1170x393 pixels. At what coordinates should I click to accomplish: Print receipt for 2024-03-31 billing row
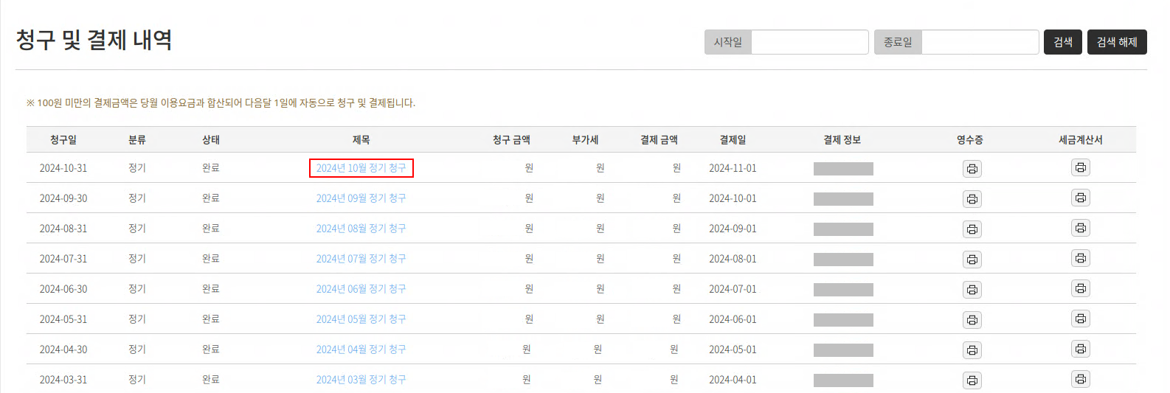(x=972, y=380)
